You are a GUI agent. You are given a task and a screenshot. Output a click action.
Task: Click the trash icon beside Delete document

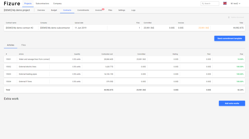pos(229,17)
